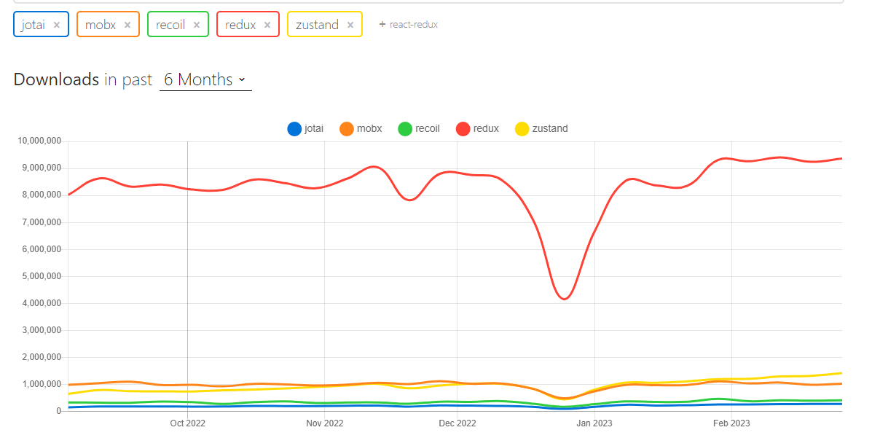The height and width of the screenshot is (438, 872).
Task: Click the 5,000,000 y-axis value
Action: click(x=41, y=276)
